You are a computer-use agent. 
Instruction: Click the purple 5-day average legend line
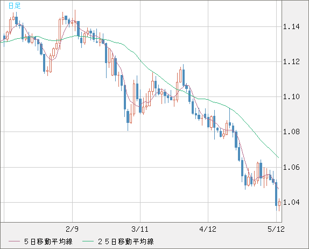[x=14, y=241]
